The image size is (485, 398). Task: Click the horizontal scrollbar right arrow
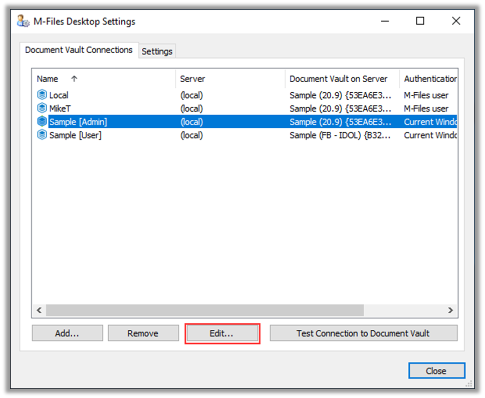pyautogui.click(x=450, y=310)
